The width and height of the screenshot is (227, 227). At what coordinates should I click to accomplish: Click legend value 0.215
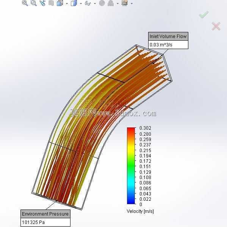tap(145, 150)
